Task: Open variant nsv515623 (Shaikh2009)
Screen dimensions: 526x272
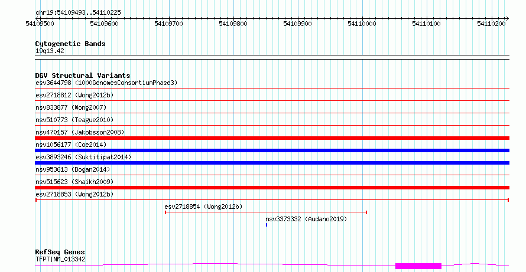Action: pyautogui.click(x=74, y=182)
